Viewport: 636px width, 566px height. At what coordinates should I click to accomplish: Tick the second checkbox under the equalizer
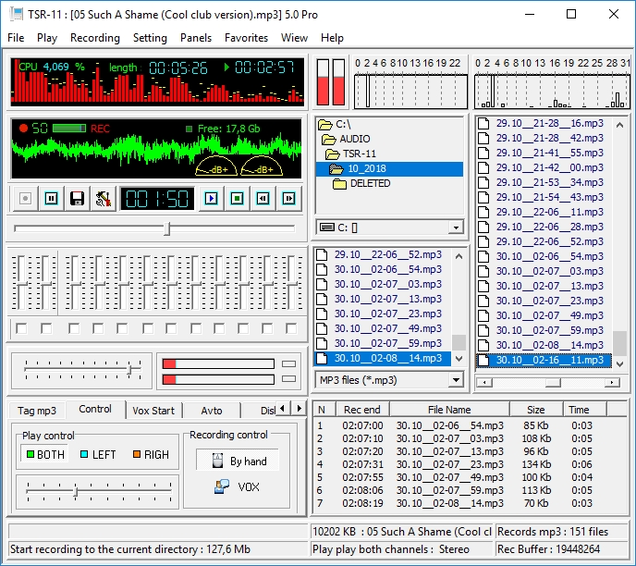point(46,328)
